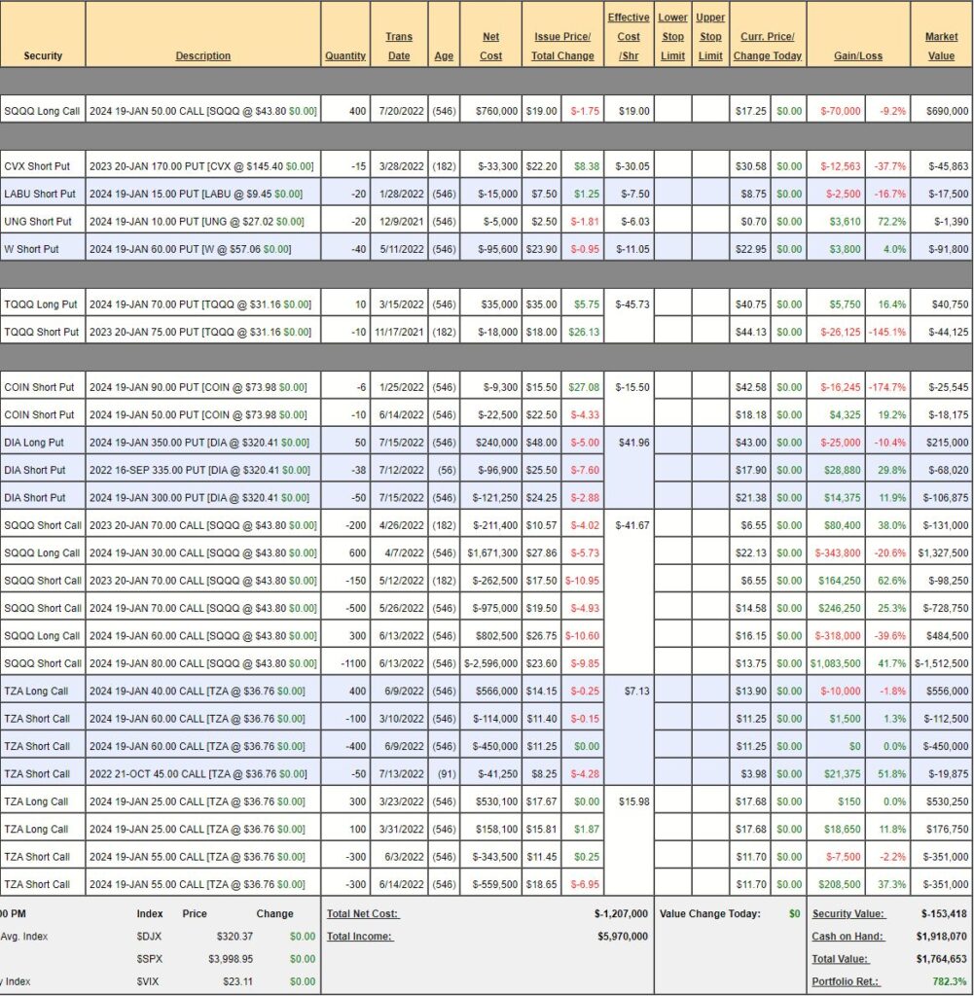Click the Description column header
This screenshot has width=974, height=996.
tap(202, 55)
